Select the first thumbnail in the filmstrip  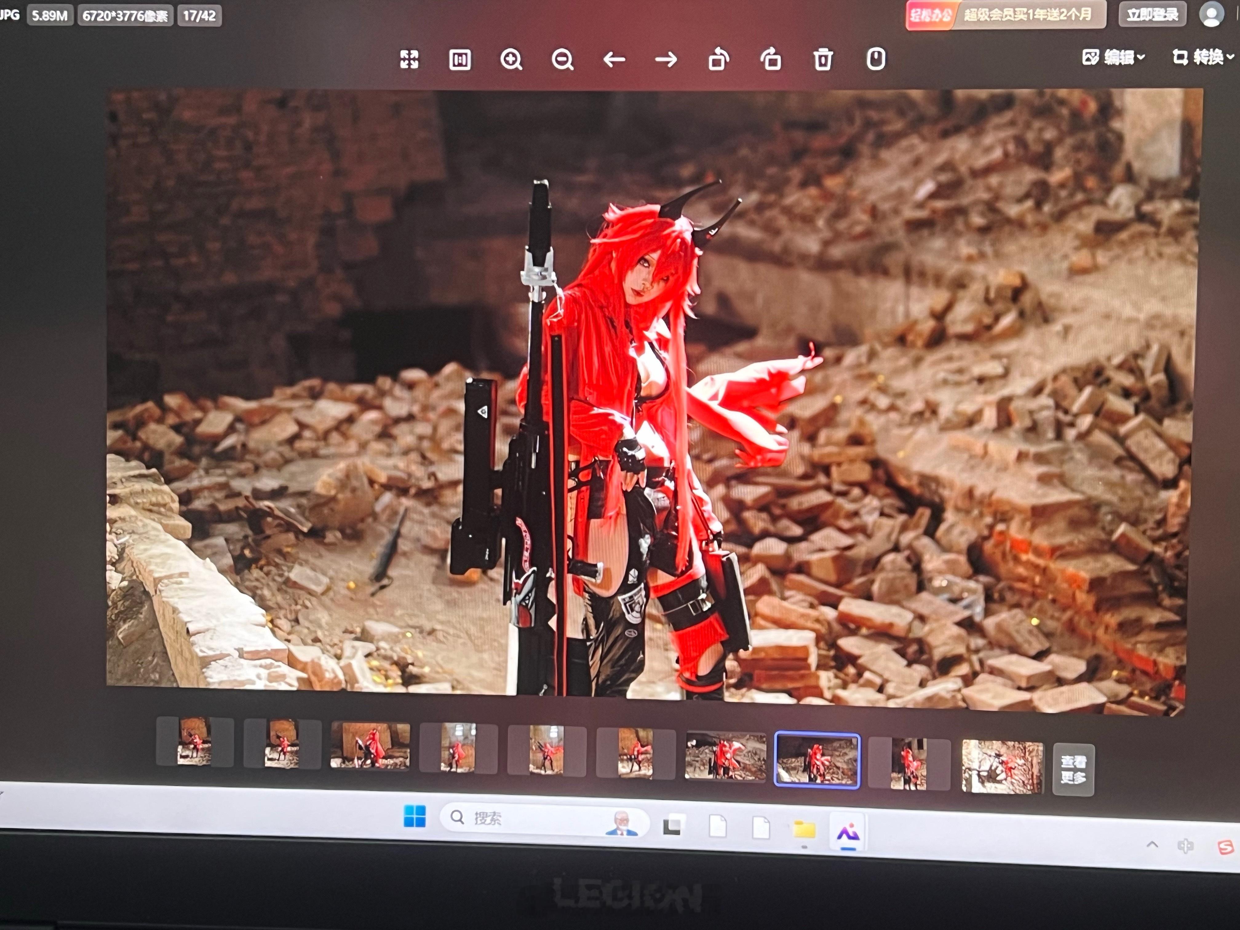tap(195, 741)
